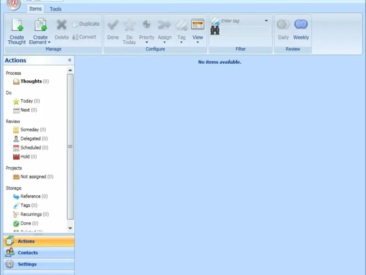Click the Thoughts inbox icon
The height and width of the screenshot is (275, 366).
pos(16,82)
